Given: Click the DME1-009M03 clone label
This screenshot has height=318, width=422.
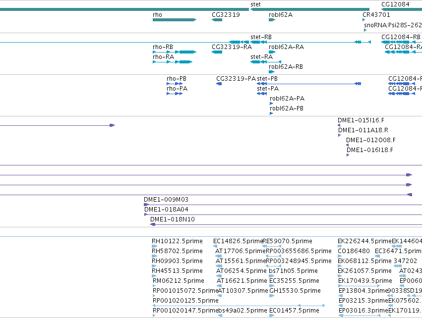Looking at the screenshot, I should point(166,200).
